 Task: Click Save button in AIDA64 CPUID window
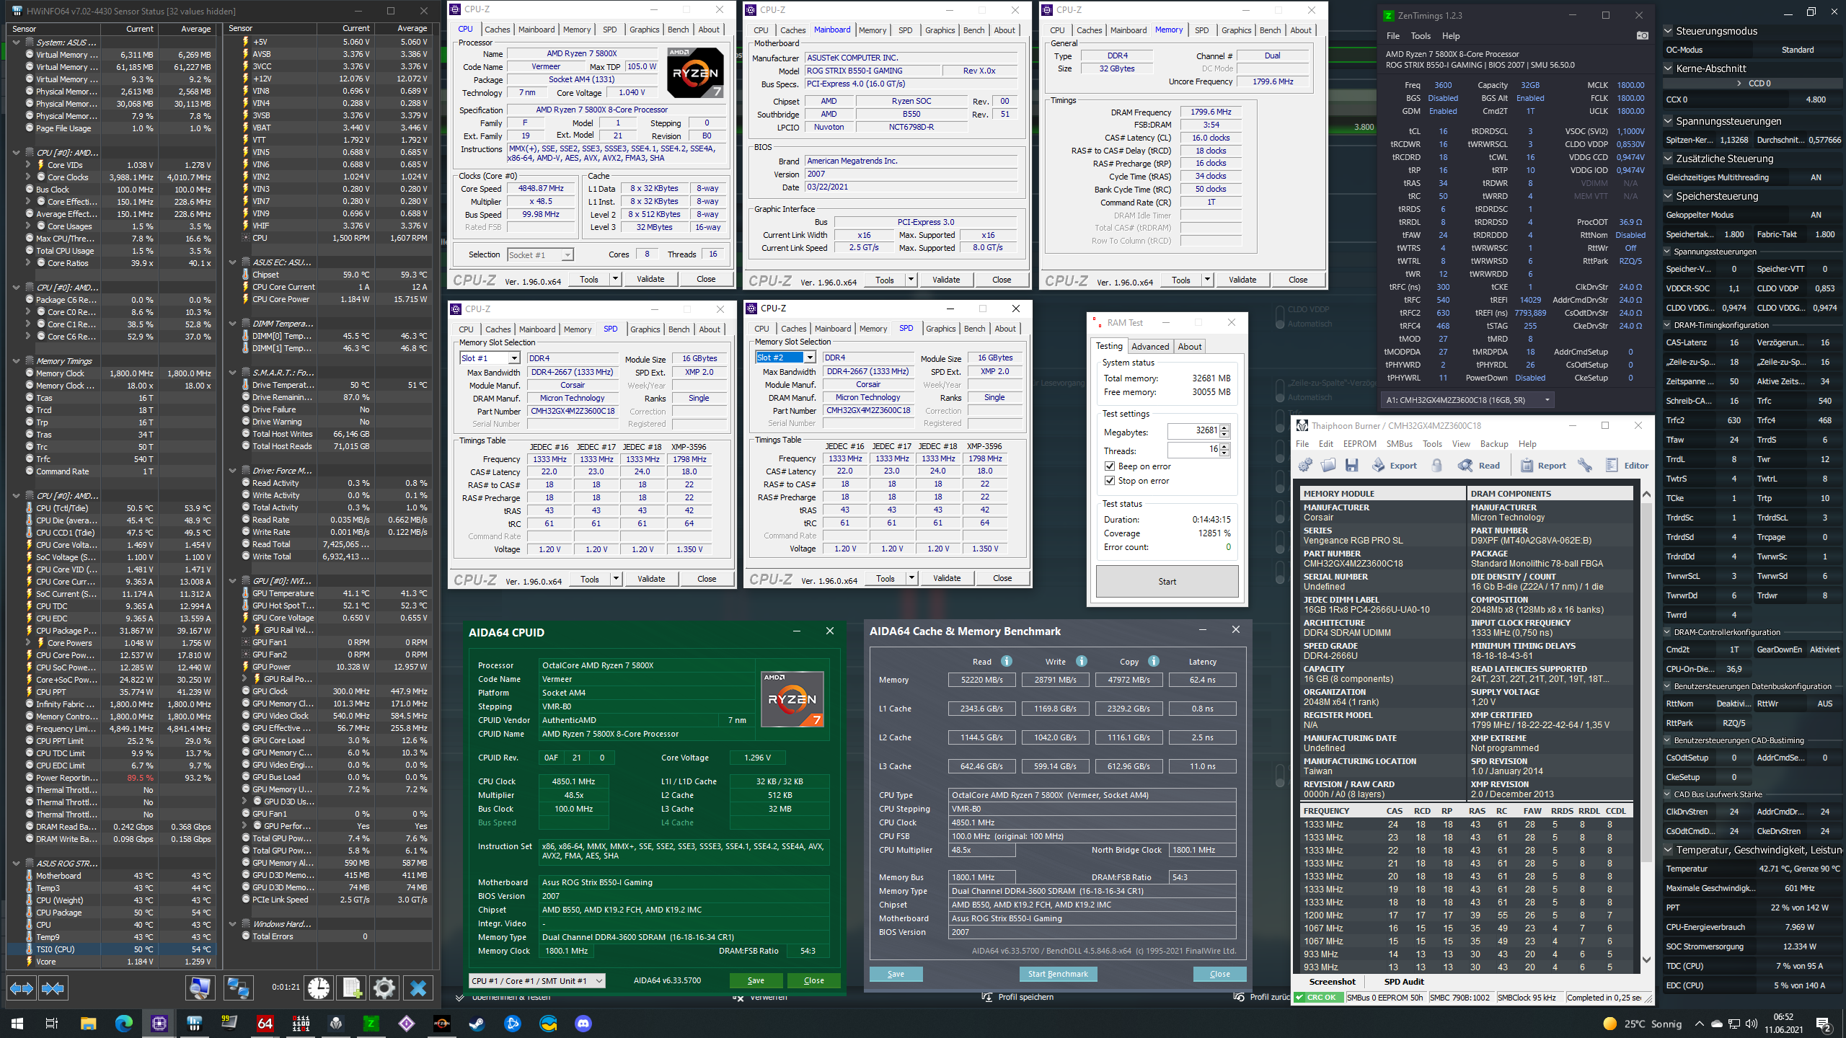point(756,980)
